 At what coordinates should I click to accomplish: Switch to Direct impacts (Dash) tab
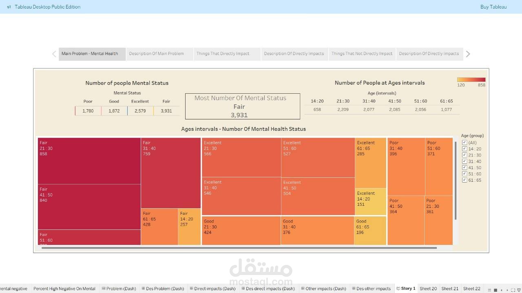click(x=212, y=289)
